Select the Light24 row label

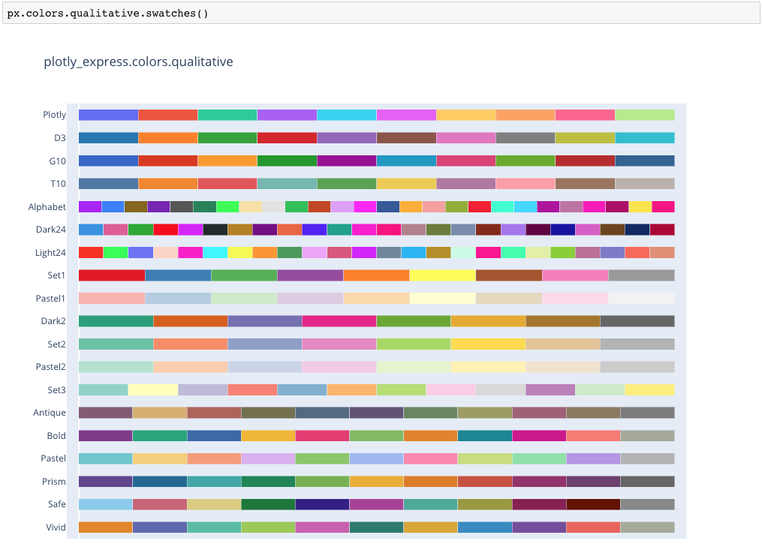pos(50,253)
